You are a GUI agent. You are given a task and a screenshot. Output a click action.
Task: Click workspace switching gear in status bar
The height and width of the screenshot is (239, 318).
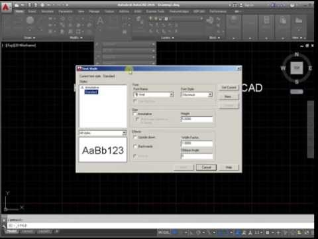(x=267, y=232)
